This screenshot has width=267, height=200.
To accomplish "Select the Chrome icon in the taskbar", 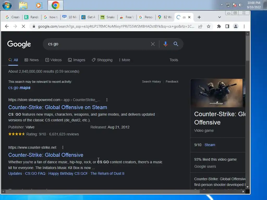I will (55, 5).
